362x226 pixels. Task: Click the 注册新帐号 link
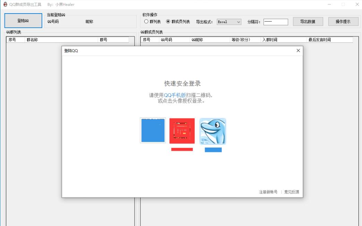[268, 192]
